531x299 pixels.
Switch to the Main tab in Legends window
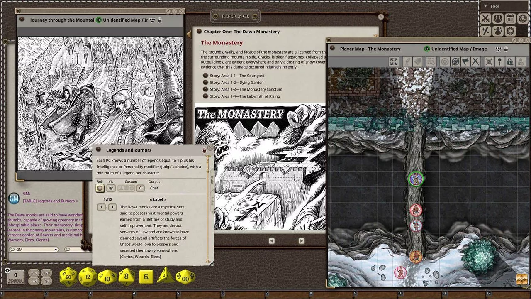[x=212, y=180]
